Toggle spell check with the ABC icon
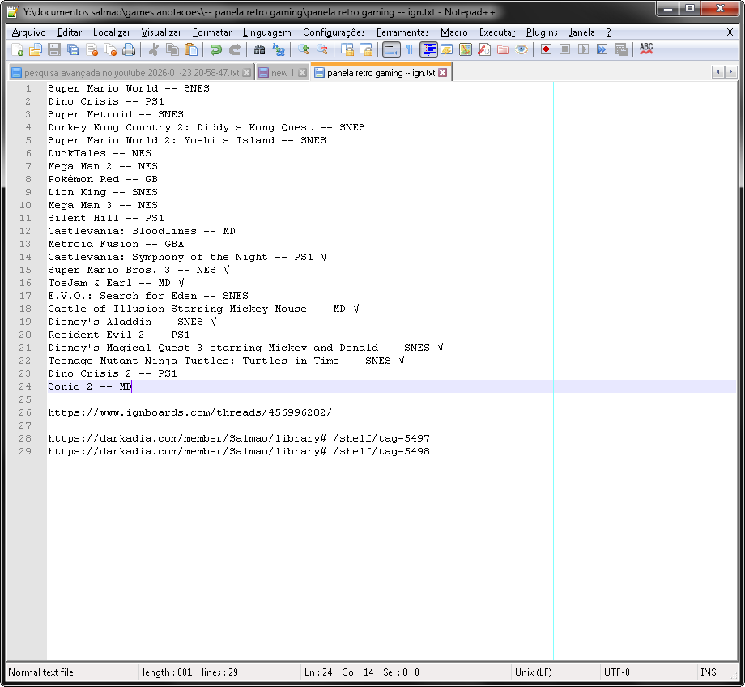The height and width of the screenshot is (687, 745). (x=646, y=49)
